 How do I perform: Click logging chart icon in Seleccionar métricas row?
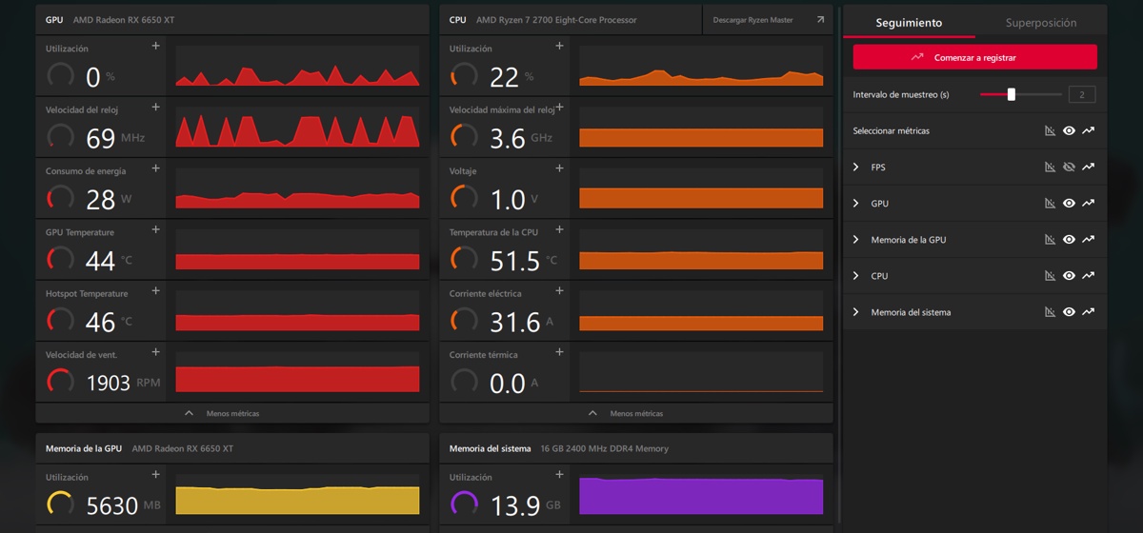pos(1051,130)
